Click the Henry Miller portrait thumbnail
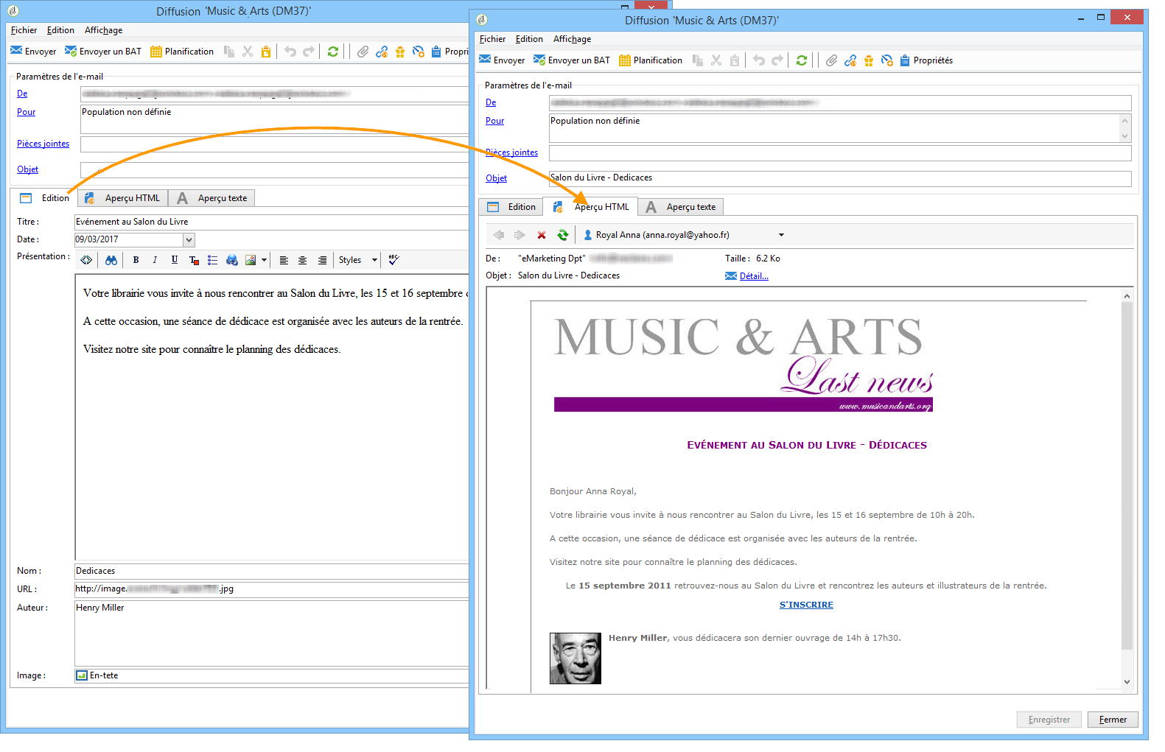Screen dimensions: 1165x752 575,658
